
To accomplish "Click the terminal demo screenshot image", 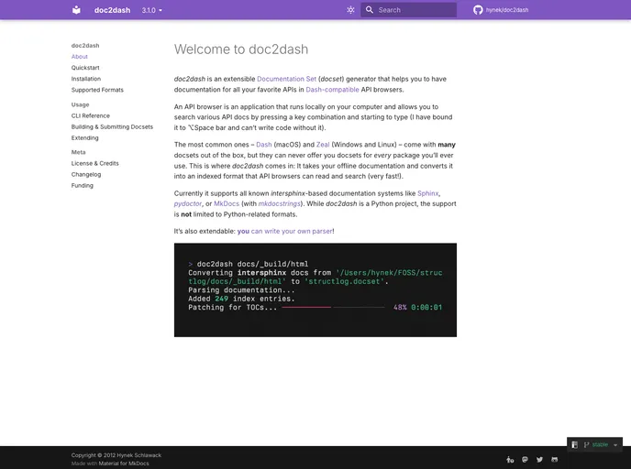I will [315, 289].
